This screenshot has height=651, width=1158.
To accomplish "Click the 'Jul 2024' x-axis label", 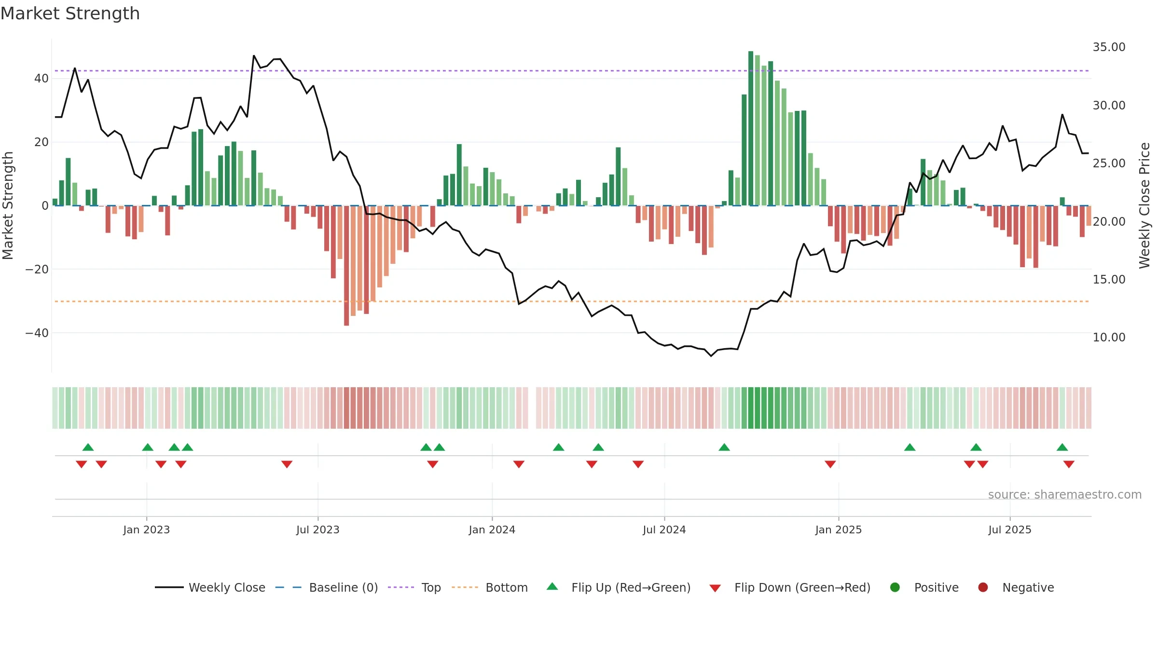I will pos(664,529).
